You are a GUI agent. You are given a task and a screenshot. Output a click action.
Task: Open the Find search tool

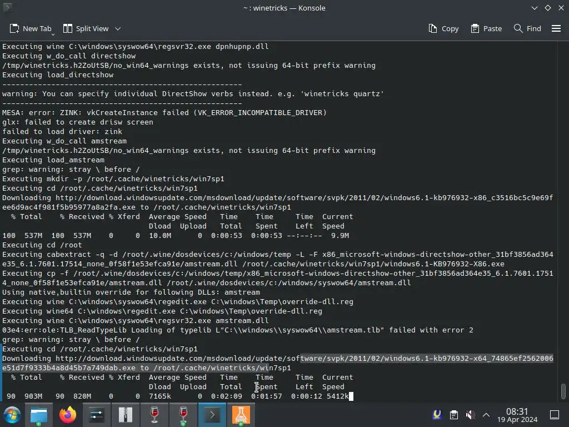[x=527, y=29]
